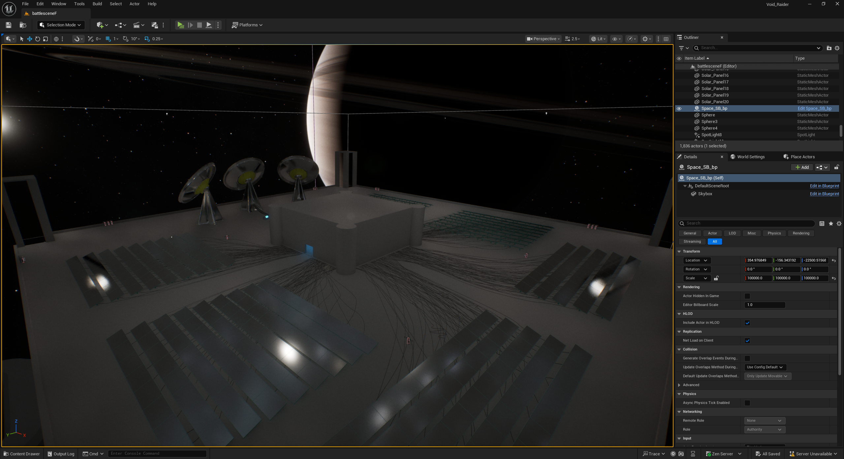
Task: Open the quick Add content icon
Action: (x=100, y=25)
